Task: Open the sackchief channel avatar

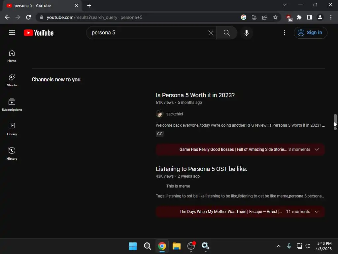Action: tap(160, 114)
